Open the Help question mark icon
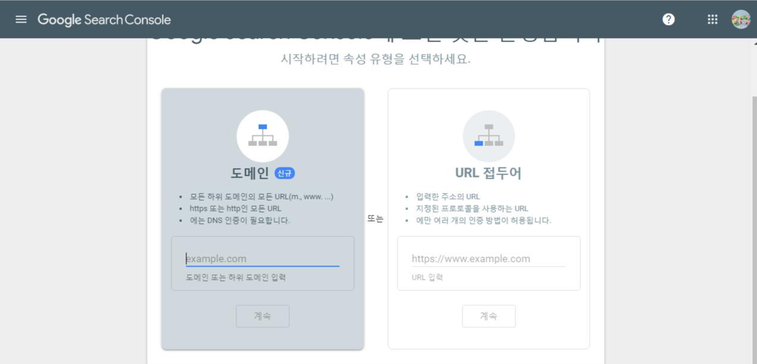The image size is (757, 364). [668, 20]
